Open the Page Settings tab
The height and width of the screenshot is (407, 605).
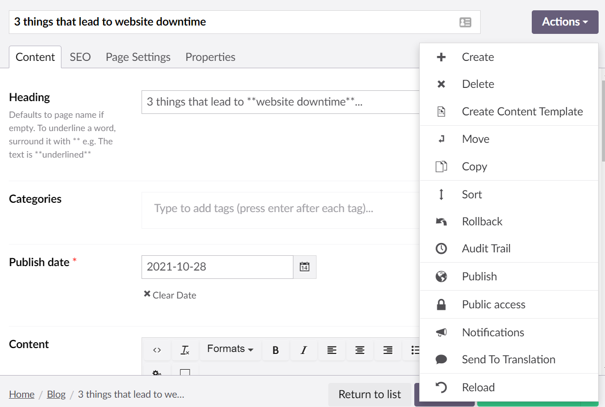(138, 57)
